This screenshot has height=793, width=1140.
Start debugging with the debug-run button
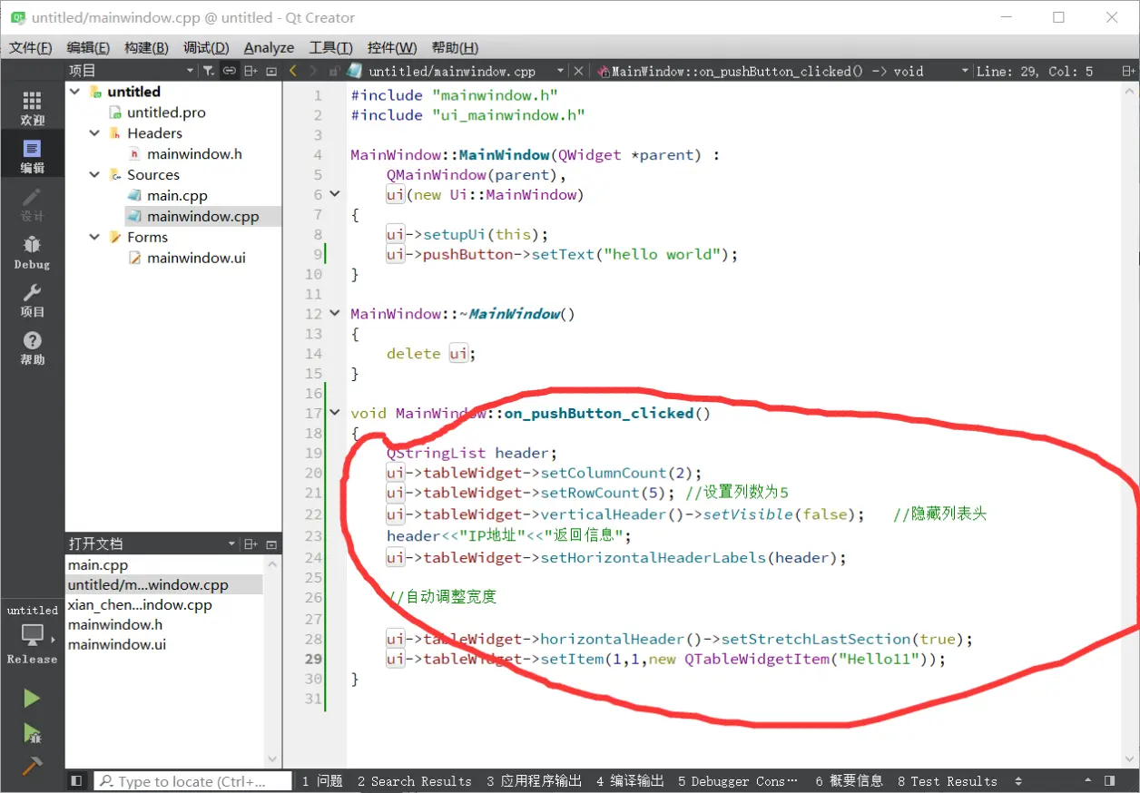pyautogui.click(x=32, y=732)
